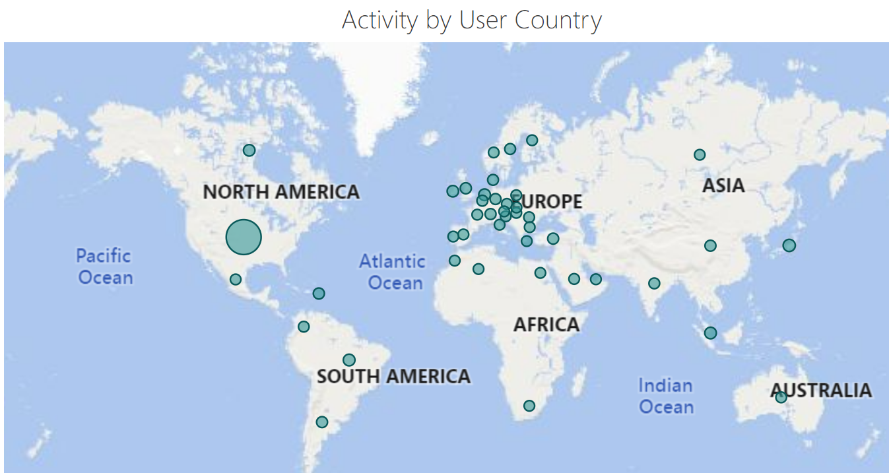Screen dimensions: 889x473
Task: Click the Japan data bubble
Action: (x=789, y=245)
